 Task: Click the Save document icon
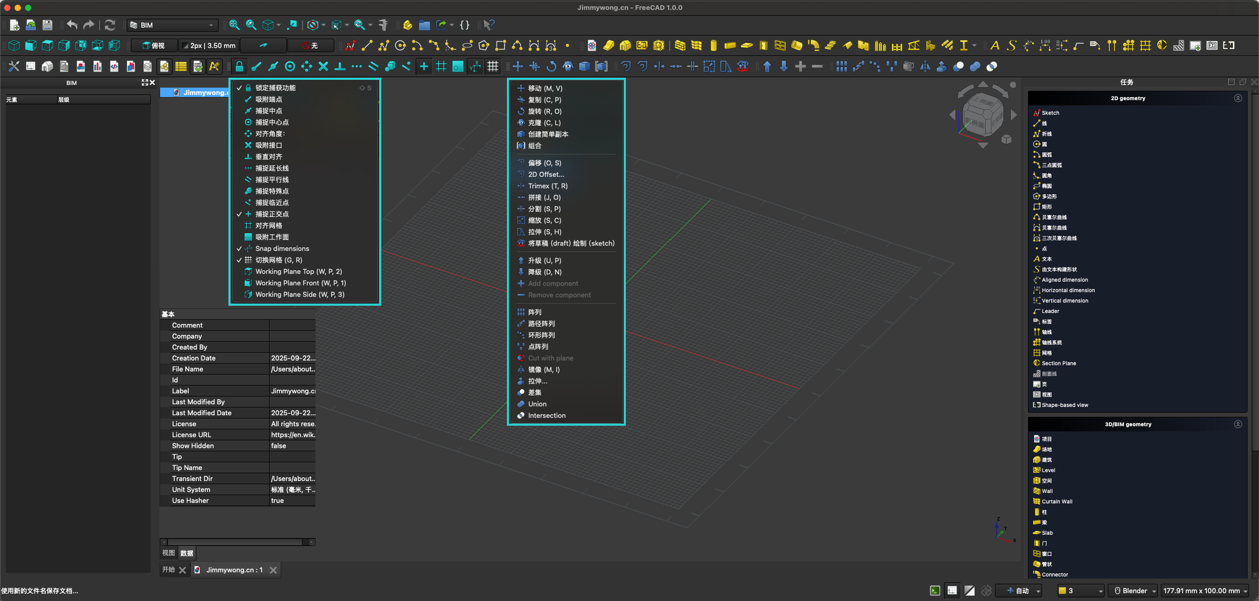[x=47, y=25]
